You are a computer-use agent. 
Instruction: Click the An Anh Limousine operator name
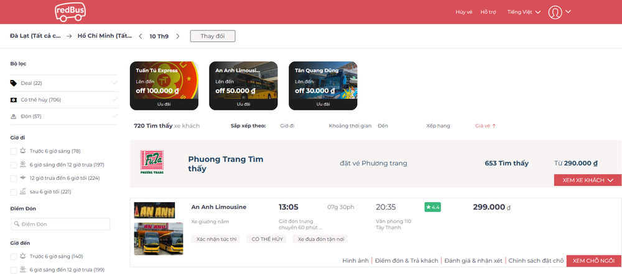pos(218,207)
